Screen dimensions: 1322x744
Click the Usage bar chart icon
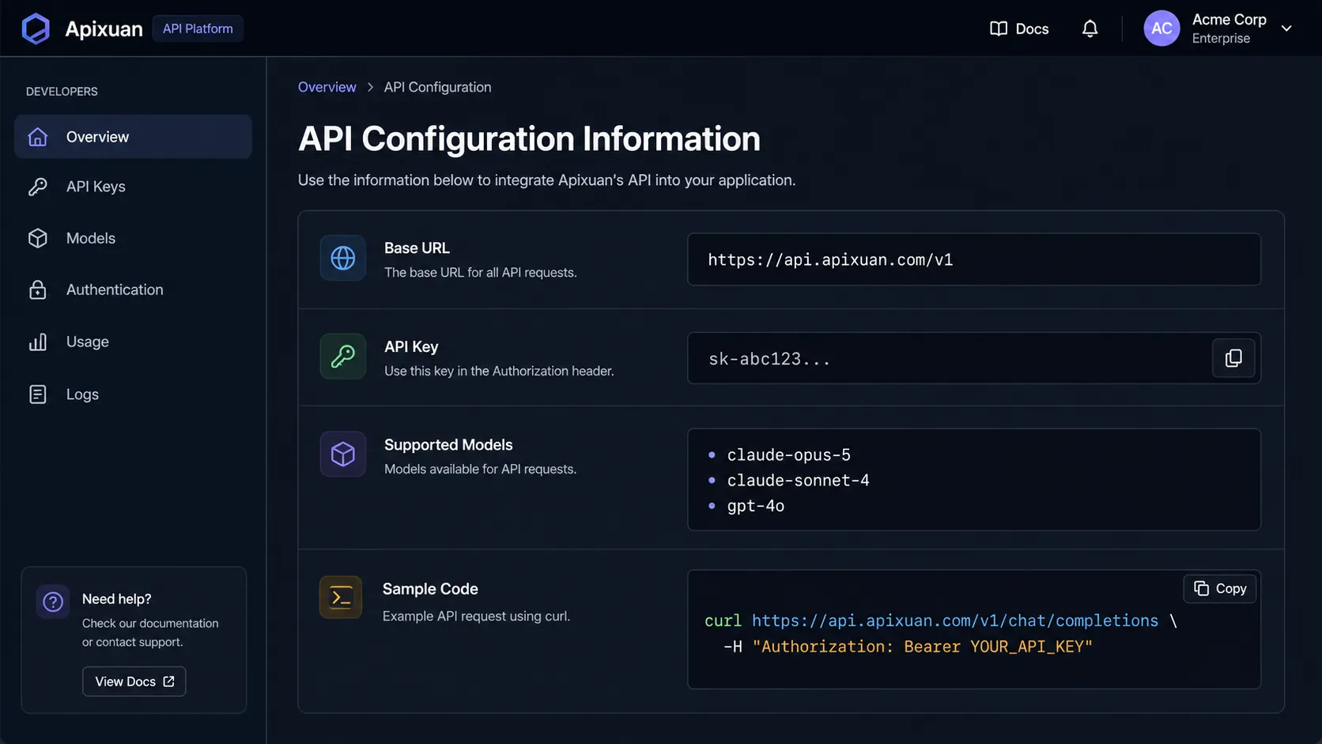[38, 342]
